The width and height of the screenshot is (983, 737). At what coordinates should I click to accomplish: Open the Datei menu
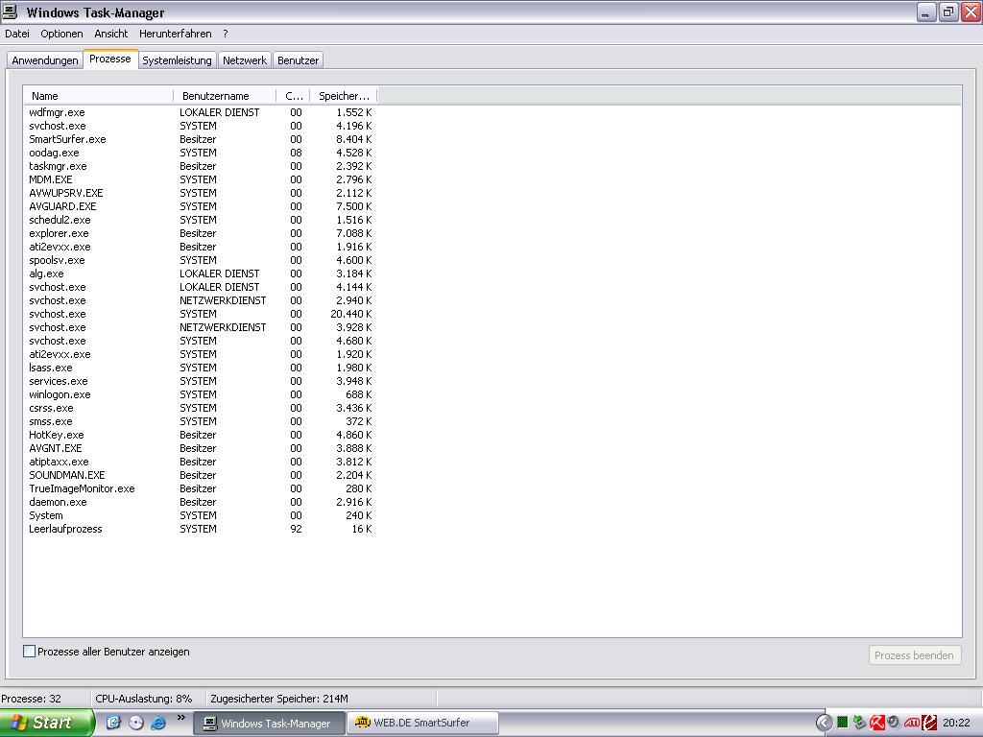coord(17,34)
